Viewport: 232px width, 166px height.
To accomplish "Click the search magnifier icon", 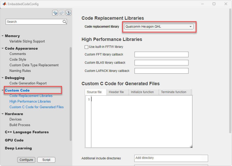I will coord(65,22).
